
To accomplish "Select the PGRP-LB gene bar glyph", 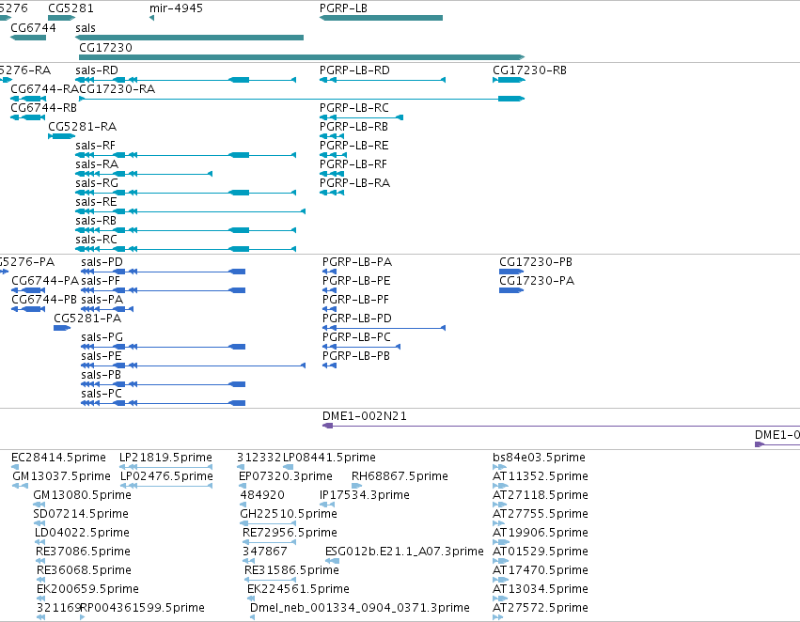I will click(381, 18).
